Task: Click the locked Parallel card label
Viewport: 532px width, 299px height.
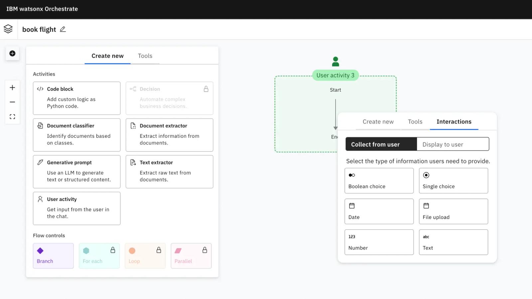Action: pos(183,261)
